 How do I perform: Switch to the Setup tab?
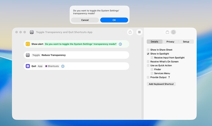coord(186,42)
